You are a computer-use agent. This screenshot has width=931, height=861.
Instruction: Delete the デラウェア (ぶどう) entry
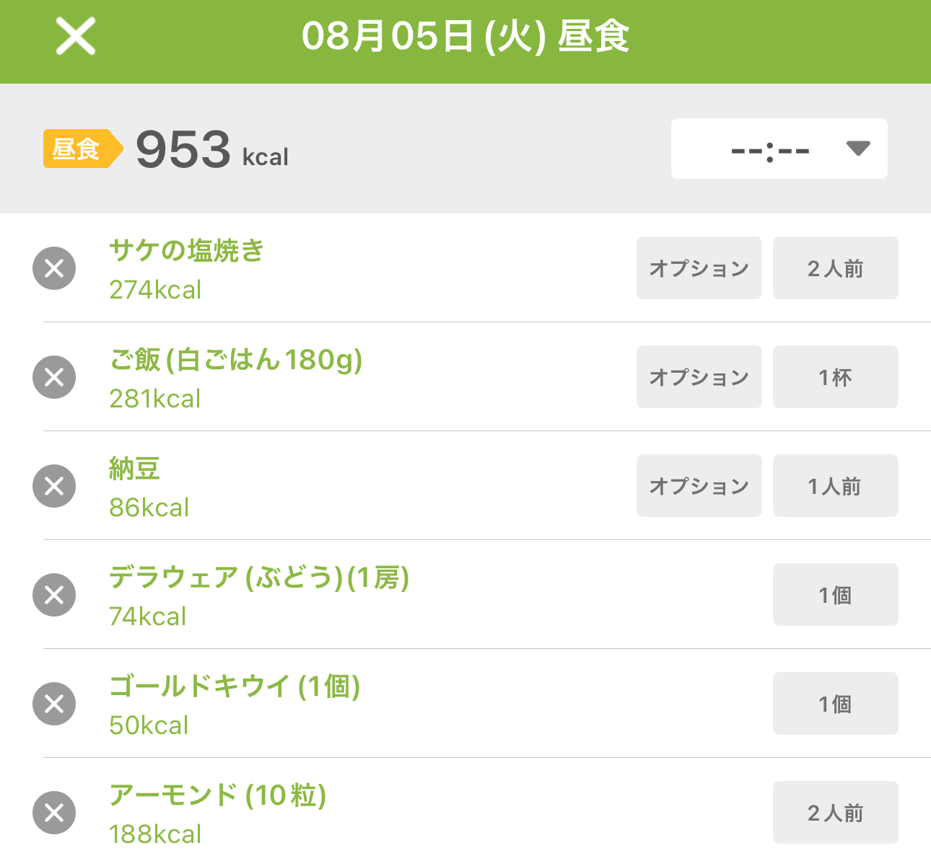pyautogui.click(x=54, y=595)
